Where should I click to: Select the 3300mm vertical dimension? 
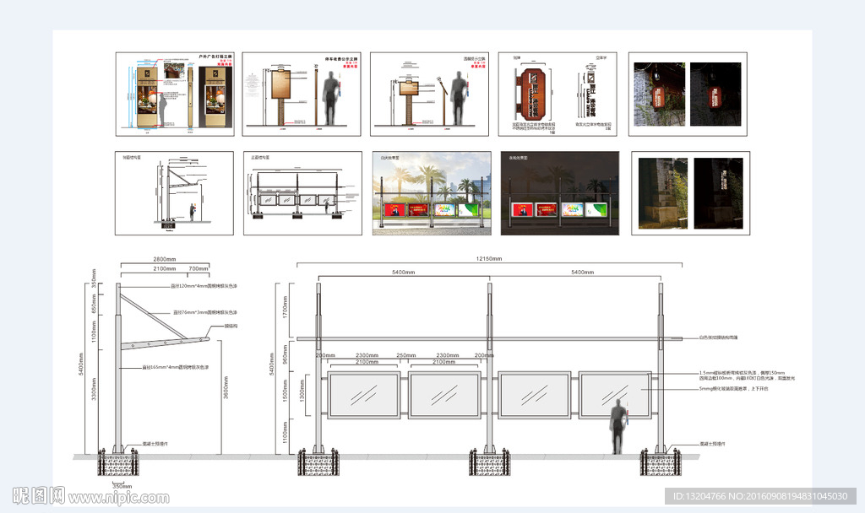(x=94, y=389)
